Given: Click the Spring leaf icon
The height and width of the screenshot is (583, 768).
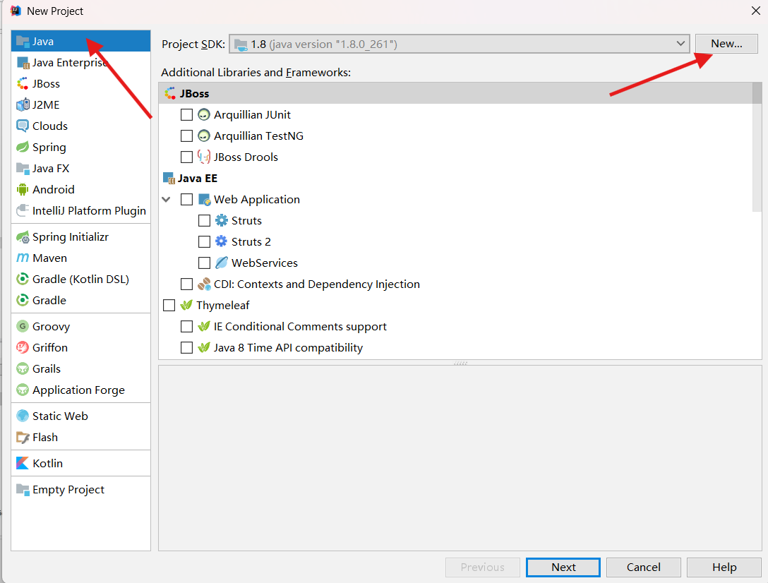Looking at the screenshot, I should coord(23,147).
